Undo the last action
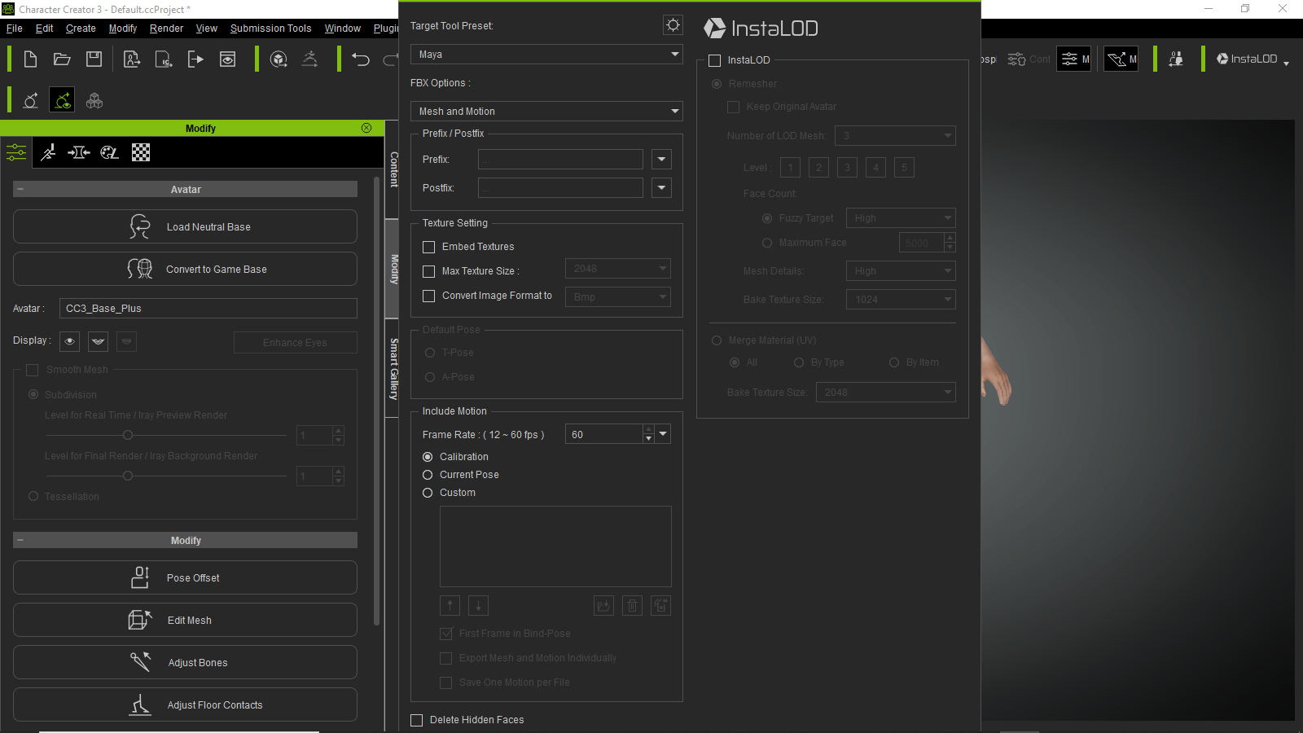The width and height of the screenshot is (1303, 733). [361, 59]
